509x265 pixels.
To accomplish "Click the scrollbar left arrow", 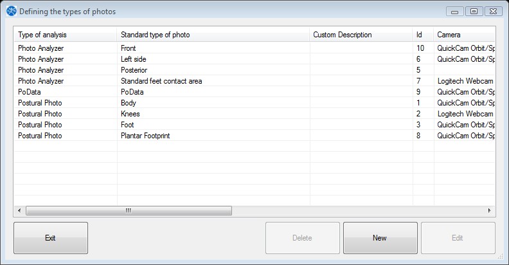I will (19, 210).
